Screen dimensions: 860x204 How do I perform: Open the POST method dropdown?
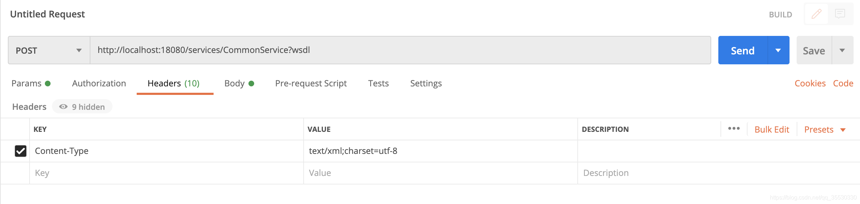click(49, 50)
